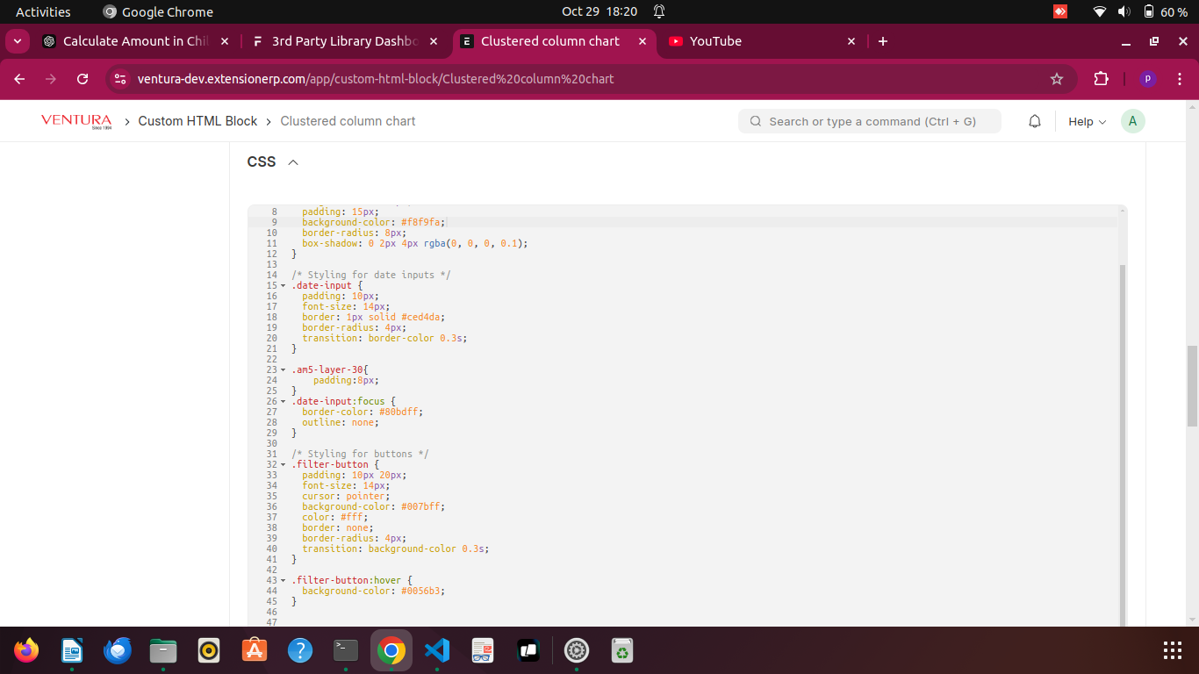Open the battery 60% indicator
1199x674 pixels.
(x=1165, y=11)
